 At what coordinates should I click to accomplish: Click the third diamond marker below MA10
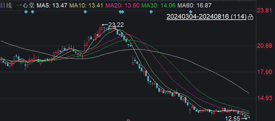[85, 12]
